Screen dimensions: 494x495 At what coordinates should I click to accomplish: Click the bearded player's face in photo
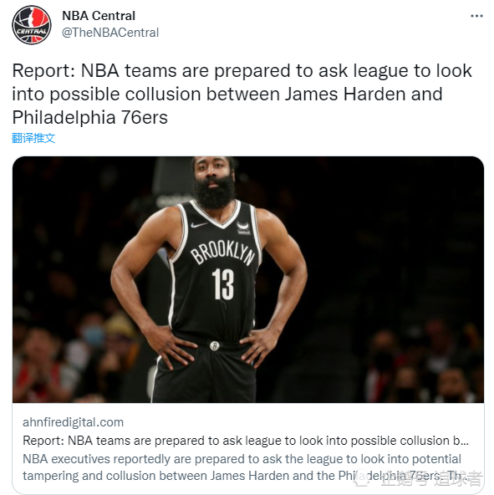click(x=213, y=182)
